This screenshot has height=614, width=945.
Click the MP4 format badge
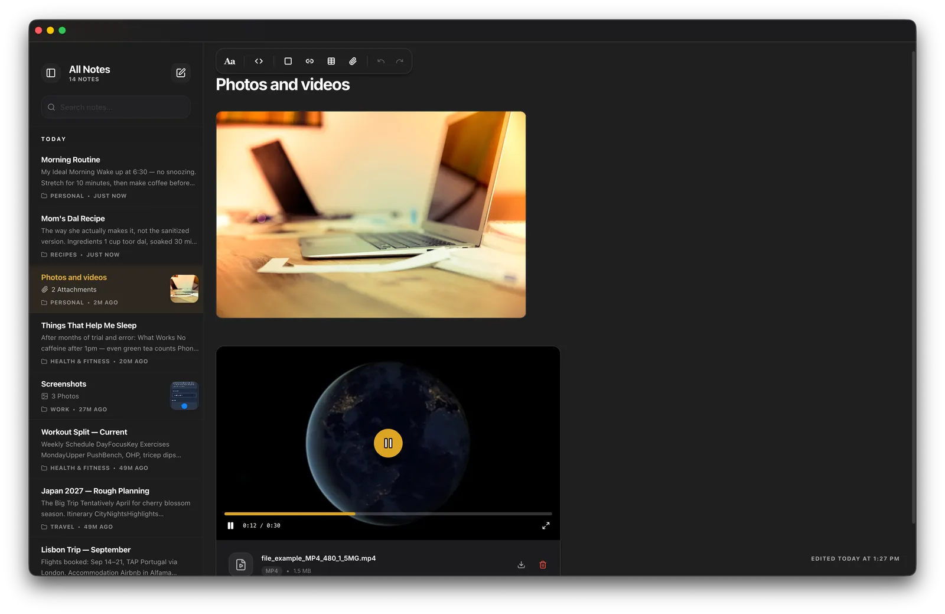[272, 571]
